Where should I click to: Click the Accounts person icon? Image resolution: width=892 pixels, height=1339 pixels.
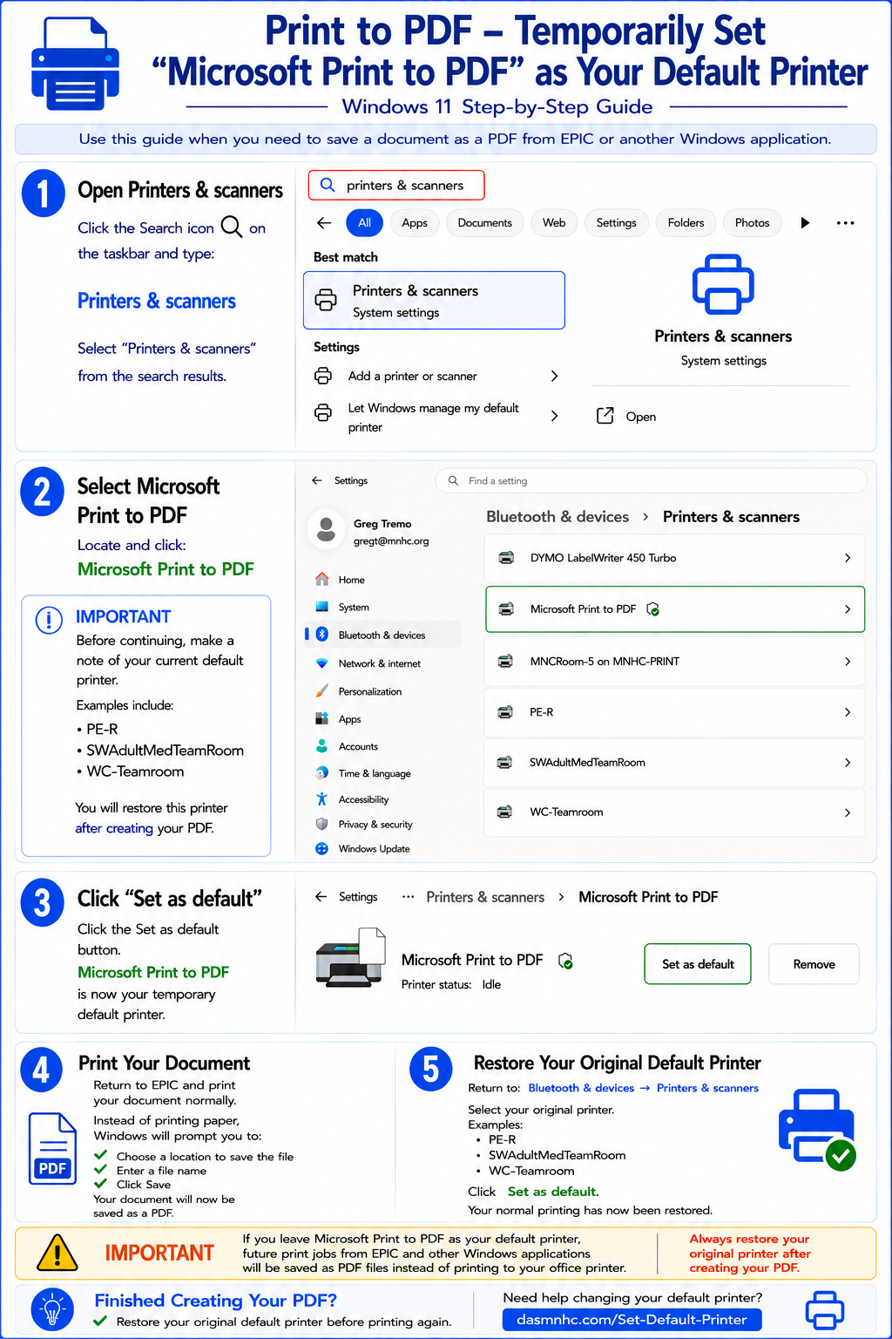pos(321,746)
